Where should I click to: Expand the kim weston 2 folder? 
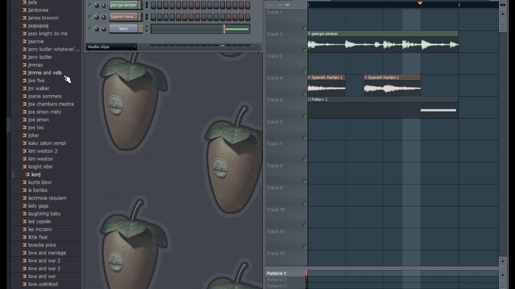25,151
